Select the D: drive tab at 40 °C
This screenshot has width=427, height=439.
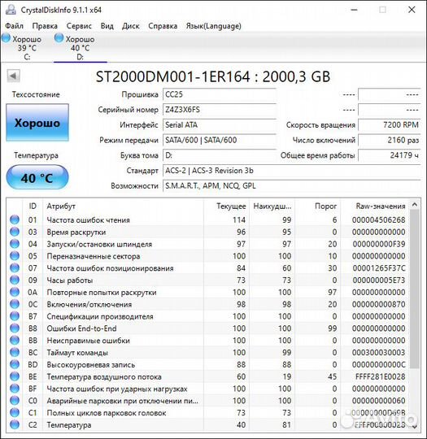81,48
